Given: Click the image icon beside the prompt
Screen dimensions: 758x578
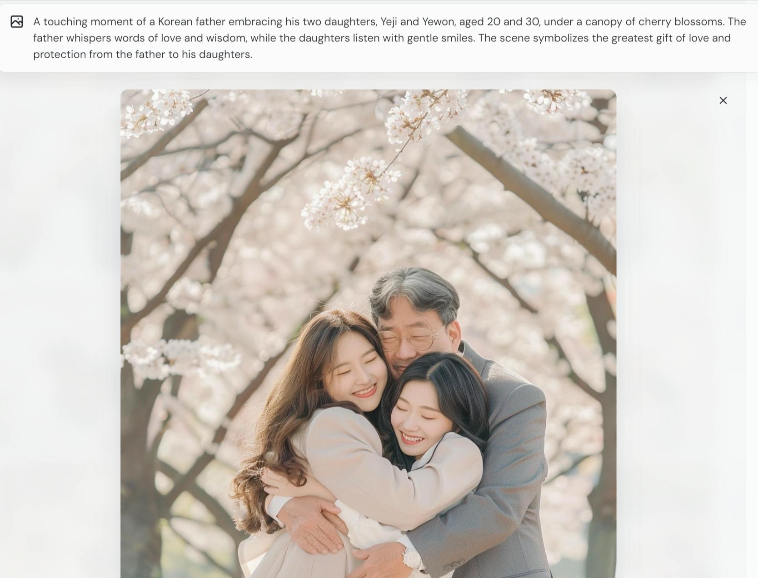Looking at the screenshot, I should [x=17, y=21].
